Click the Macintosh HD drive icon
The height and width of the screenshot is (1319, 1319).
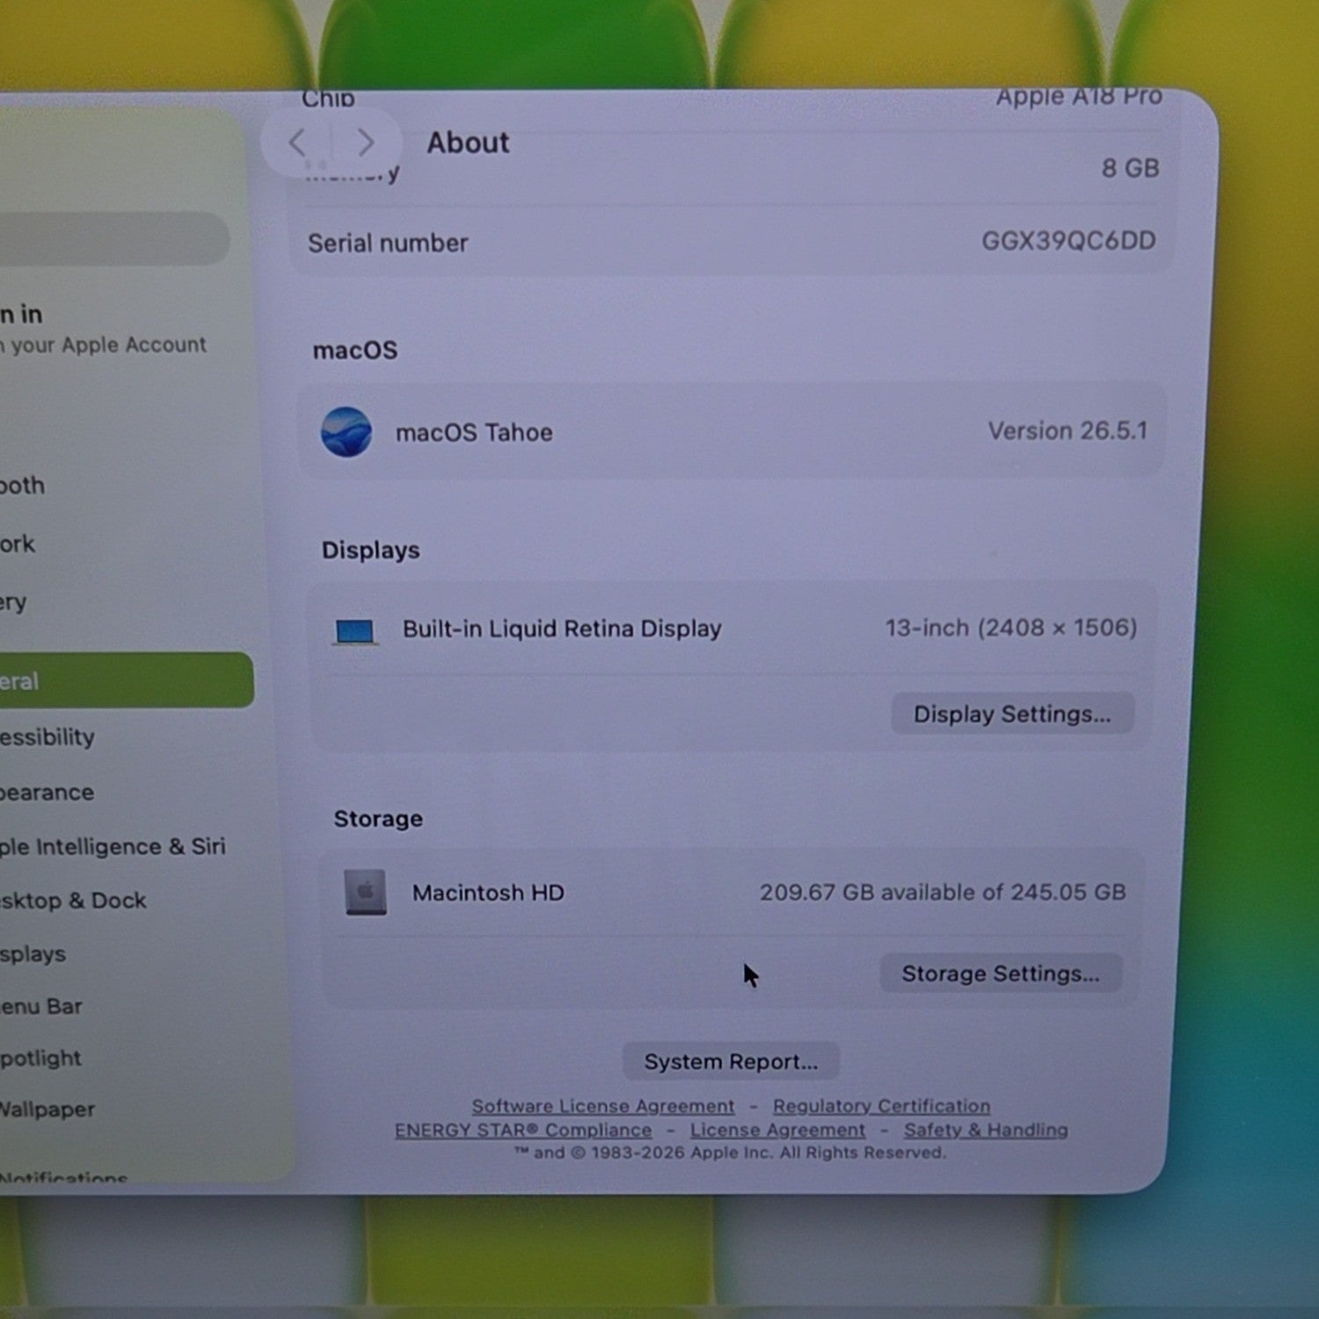(x=366, y=893)
